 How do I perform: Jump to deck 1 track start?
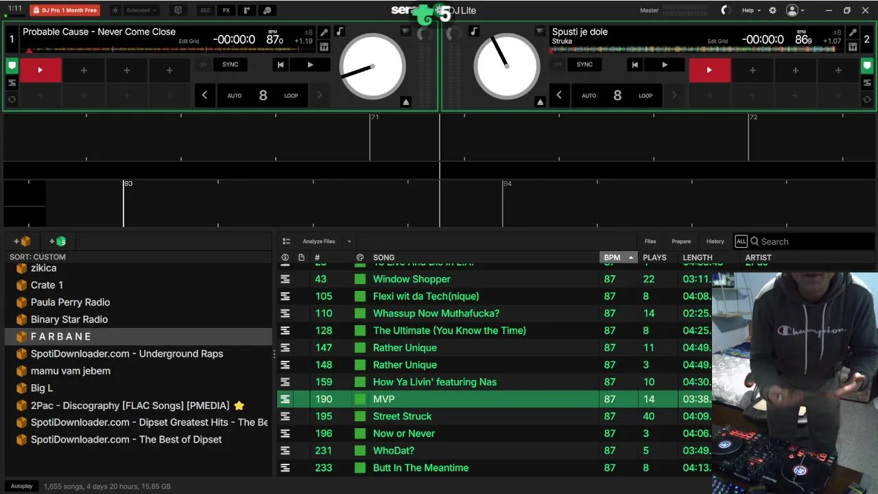click(x=280, y=64)
